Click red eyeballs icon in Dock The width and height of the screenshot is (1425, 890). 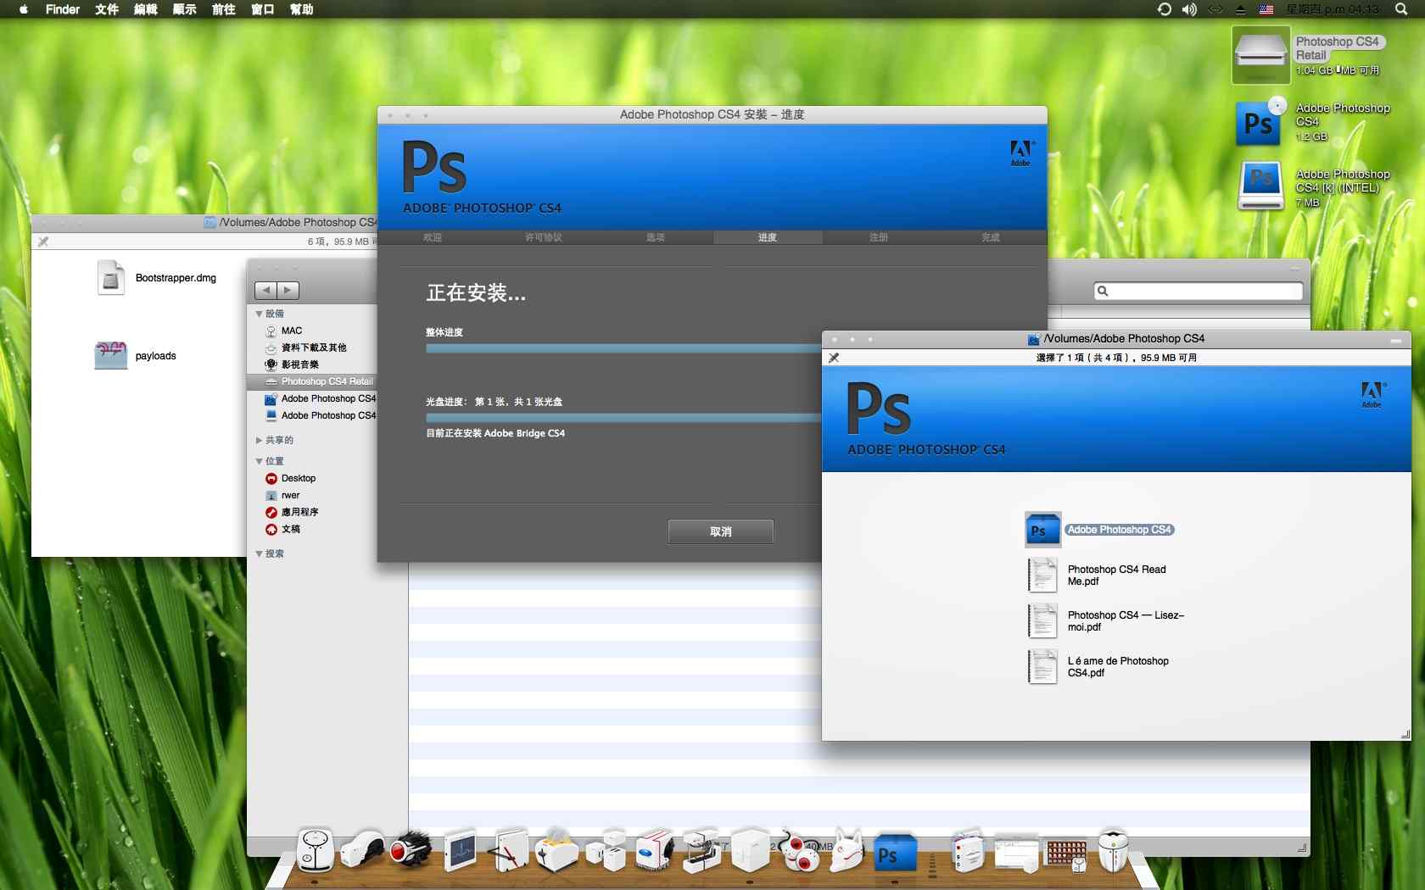pyautogui.click(x=799, y=850)
